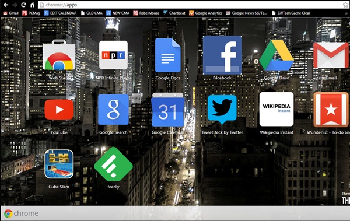Open the Wikipedia Instant app icon

tap(276, 110)
